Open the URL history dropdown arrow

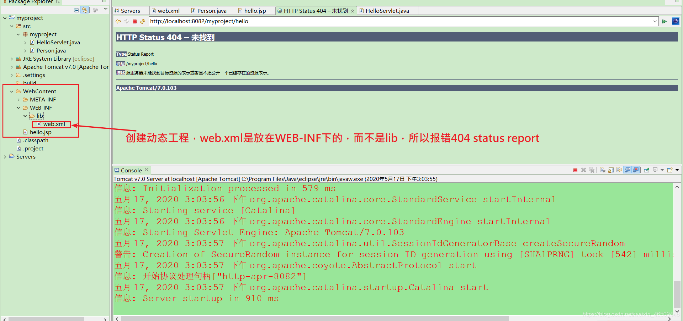[x=655, y=21]
